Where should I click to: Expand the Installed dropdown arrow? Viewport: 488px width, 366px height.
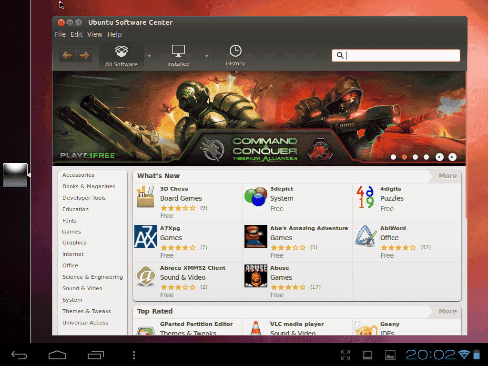pos(207,56)
